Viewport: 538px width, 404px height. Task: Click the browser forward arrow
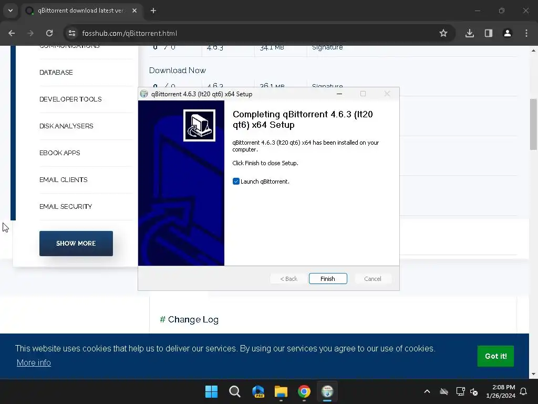pos(30,33)
